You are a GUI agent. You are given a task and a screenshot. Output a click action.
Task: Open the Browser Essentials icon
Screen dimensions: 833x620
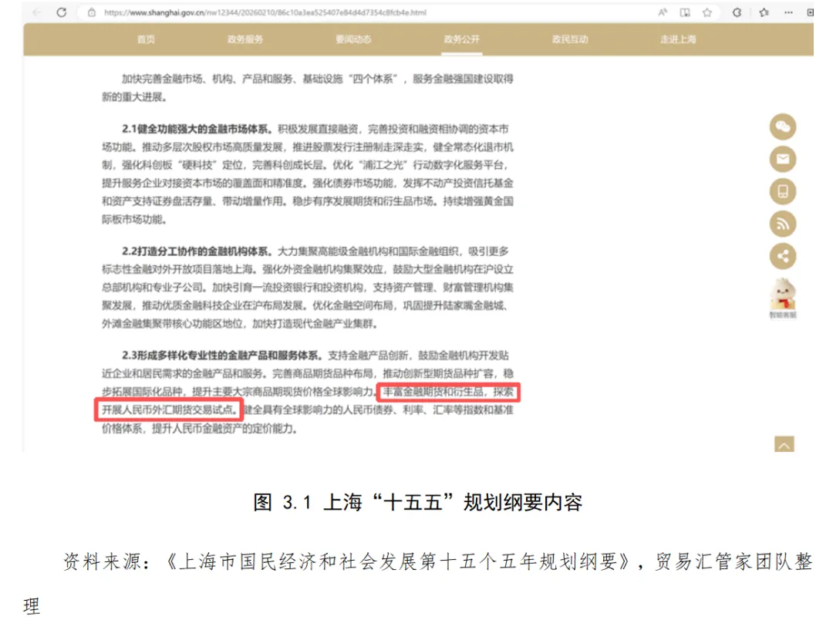coord(737,12)
